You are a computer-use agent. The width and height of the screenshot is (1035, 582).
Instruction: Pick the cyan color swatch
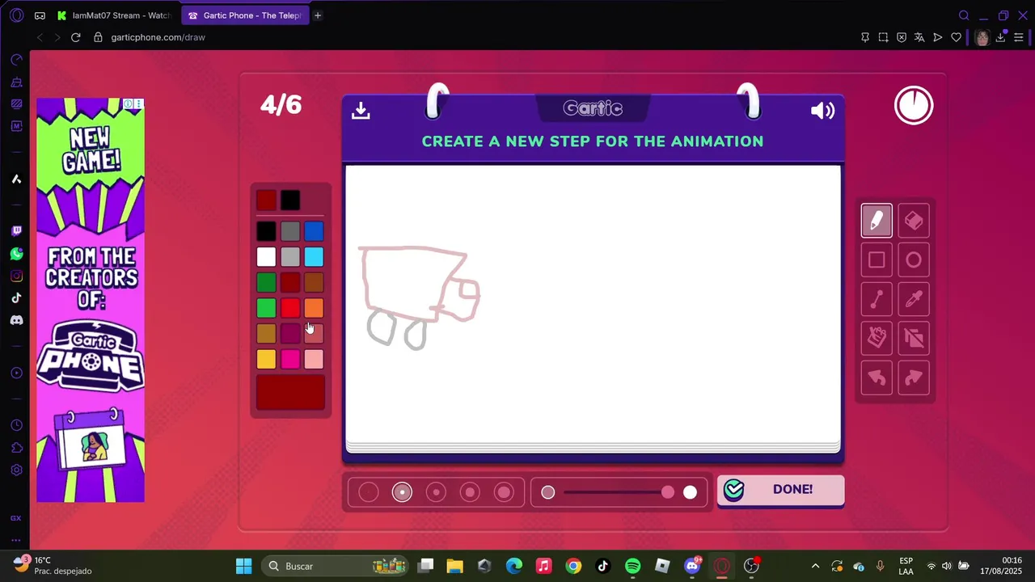(x=314, y=257)
